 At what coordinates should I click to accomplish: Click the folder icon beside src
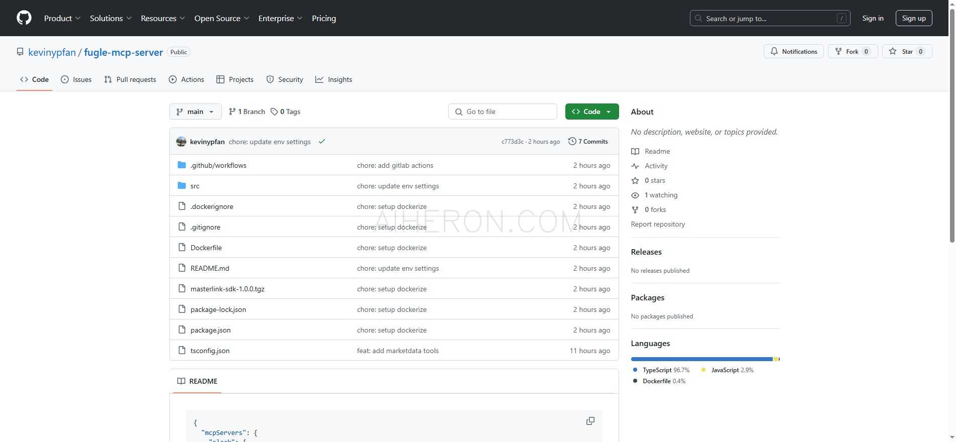pyautogui.click(x=182, y=186)
